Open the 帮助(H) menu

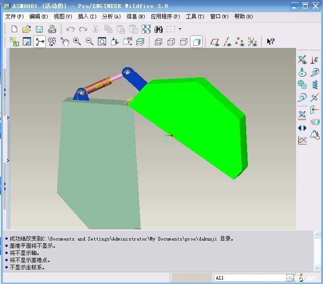pos(243,17)
